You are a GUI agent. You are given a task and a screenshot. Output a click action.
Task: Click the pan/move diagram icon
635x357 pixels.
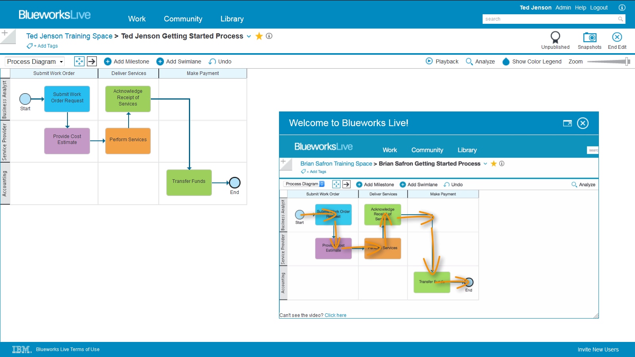(79, 61)
